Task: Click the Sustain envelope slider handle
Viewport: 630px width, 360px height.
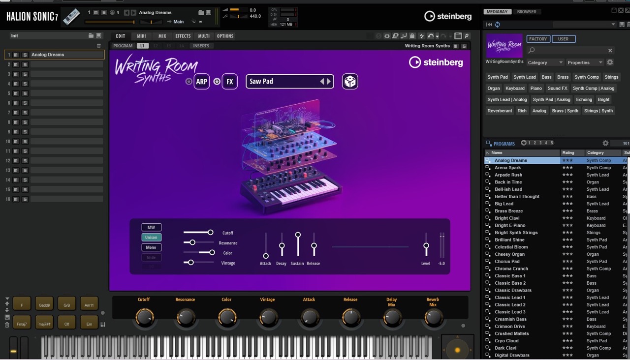Action: [x=298, y=235]
